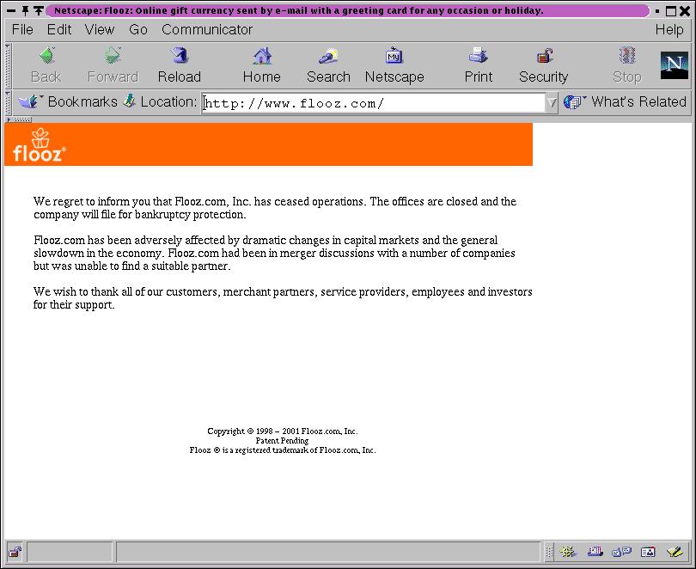Open the File menu
This screenshot has height=569, width=696.
[x=22, y=29]
